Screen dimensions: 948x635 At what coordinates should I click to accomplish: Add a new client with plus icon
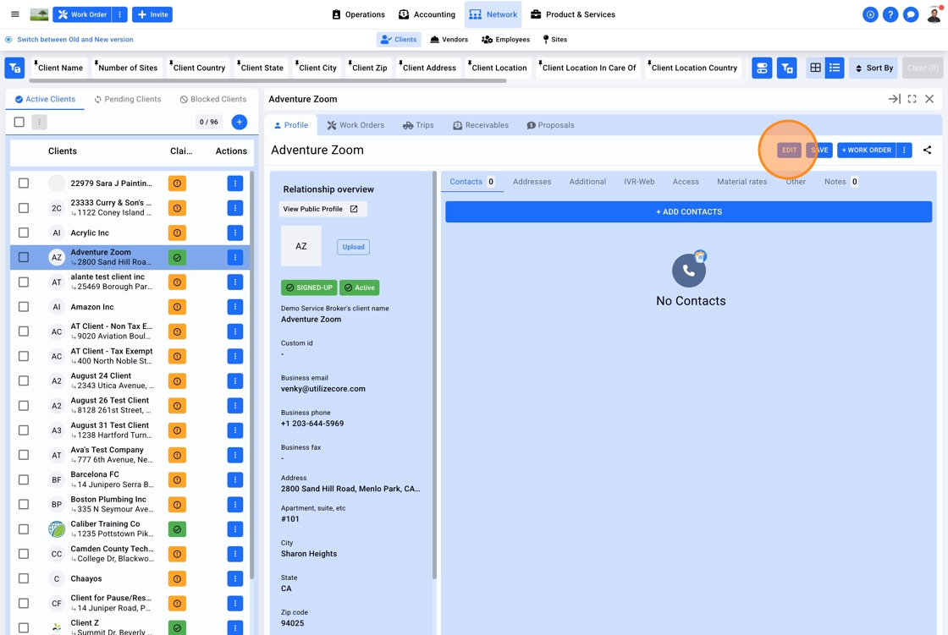[240, 122]
